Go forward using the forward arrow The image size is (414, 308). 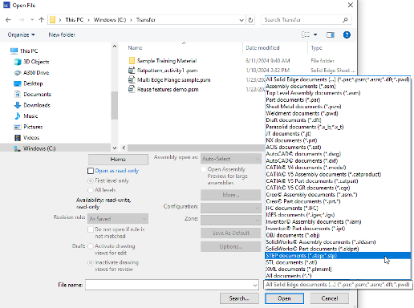(22, 20)
